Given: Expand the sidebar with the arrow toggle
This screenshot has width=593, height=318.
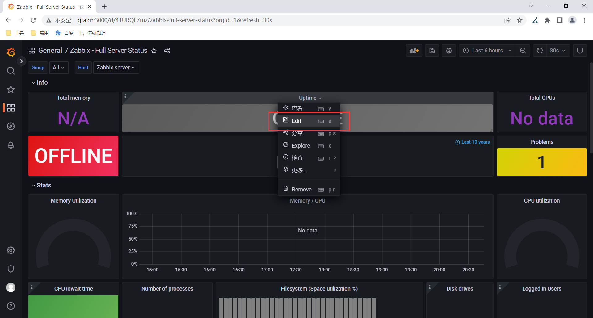Looking at the screenshot, I should pyautogui.click(x=21, y=61).
